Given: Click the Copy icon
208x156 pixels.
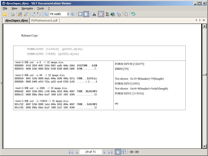Looking at the screenshot, I should click(x=126, y=14).
